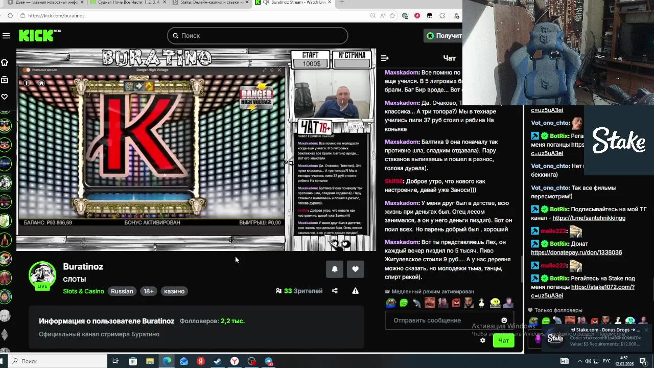Image resolution: width=654 pixels, height=368 pixels.
Task: Click Maxskadom username in Балтика 9 message
Action: (x=402, y=142)
